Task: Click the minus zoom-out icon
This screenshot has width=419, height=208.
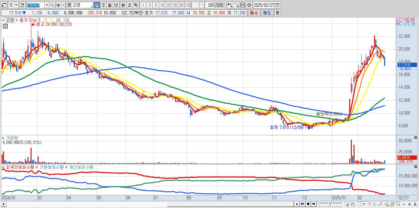Action: (x=404, y=204)
